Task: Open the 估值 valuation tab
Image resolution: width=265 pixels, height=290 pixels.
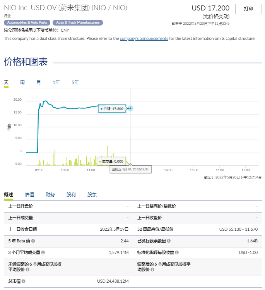Action: (x=29, y=194)
